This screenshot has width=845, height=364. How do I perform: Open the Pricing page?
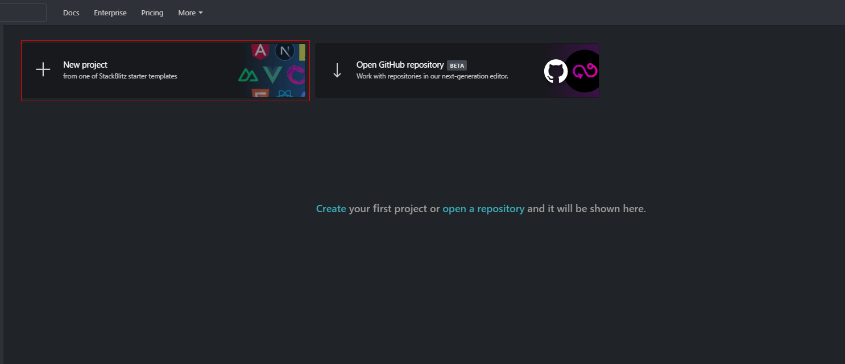(x=152, y=13)
